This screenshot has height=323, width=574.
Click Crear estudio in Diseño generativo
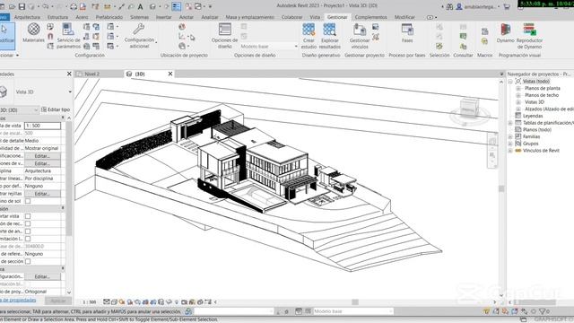pyautogui.click(x=309, y=36)
